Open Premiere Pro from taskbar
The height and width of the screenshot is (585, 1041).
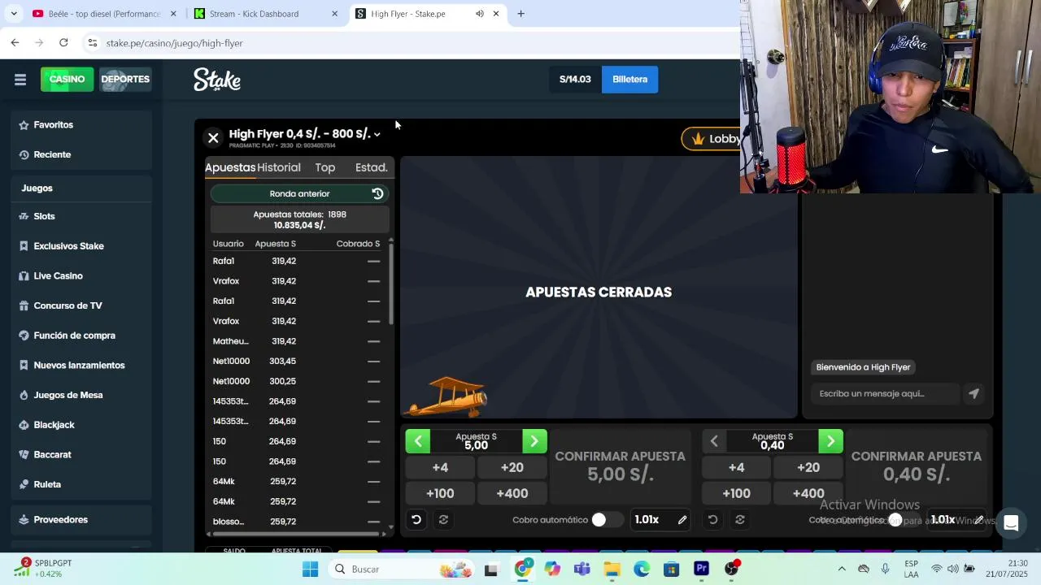(x=701, y=570)
